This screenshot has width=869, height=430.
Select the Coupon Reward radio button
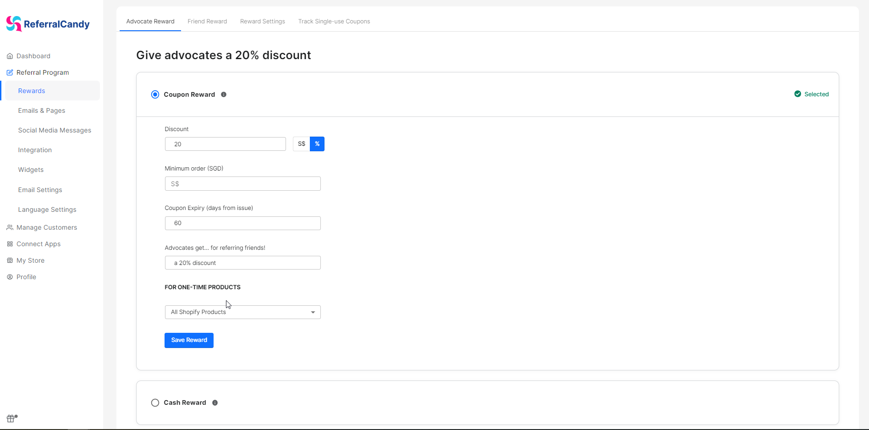click(155, 94)
